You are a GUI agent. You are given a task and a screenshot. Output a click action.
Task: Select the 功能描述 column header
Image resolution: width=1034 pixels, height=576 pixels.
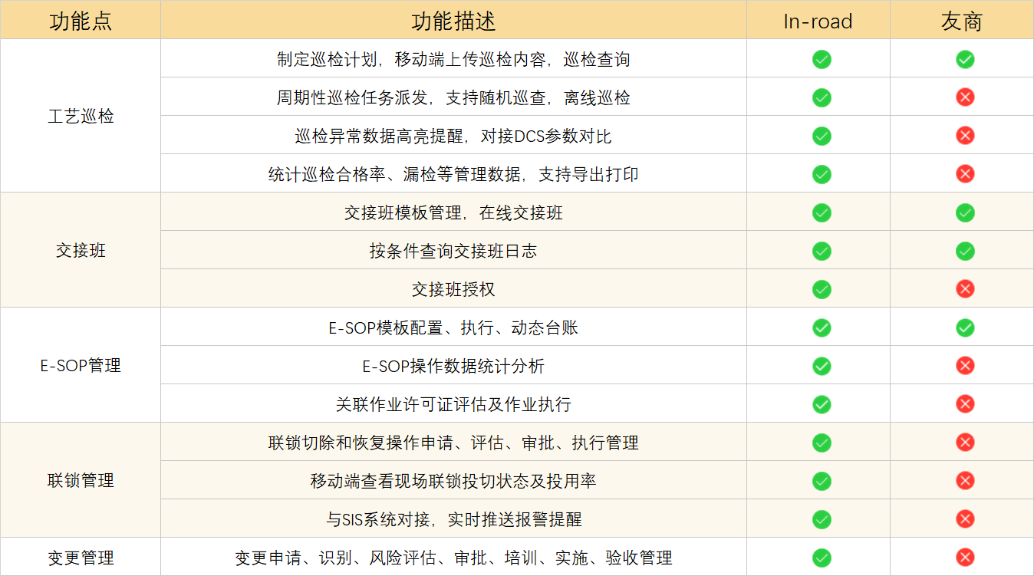pos(453,21)
